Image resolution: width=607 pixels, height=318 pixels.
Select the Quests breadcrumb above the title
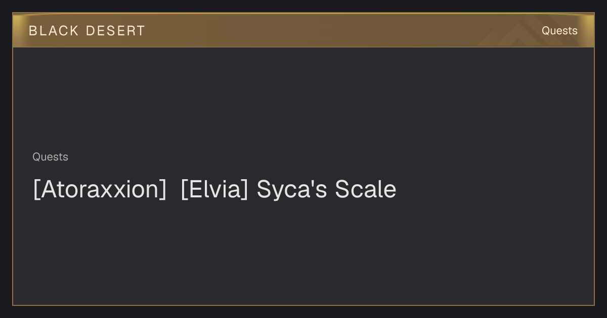pyautogui.click(x=50, y=157)
